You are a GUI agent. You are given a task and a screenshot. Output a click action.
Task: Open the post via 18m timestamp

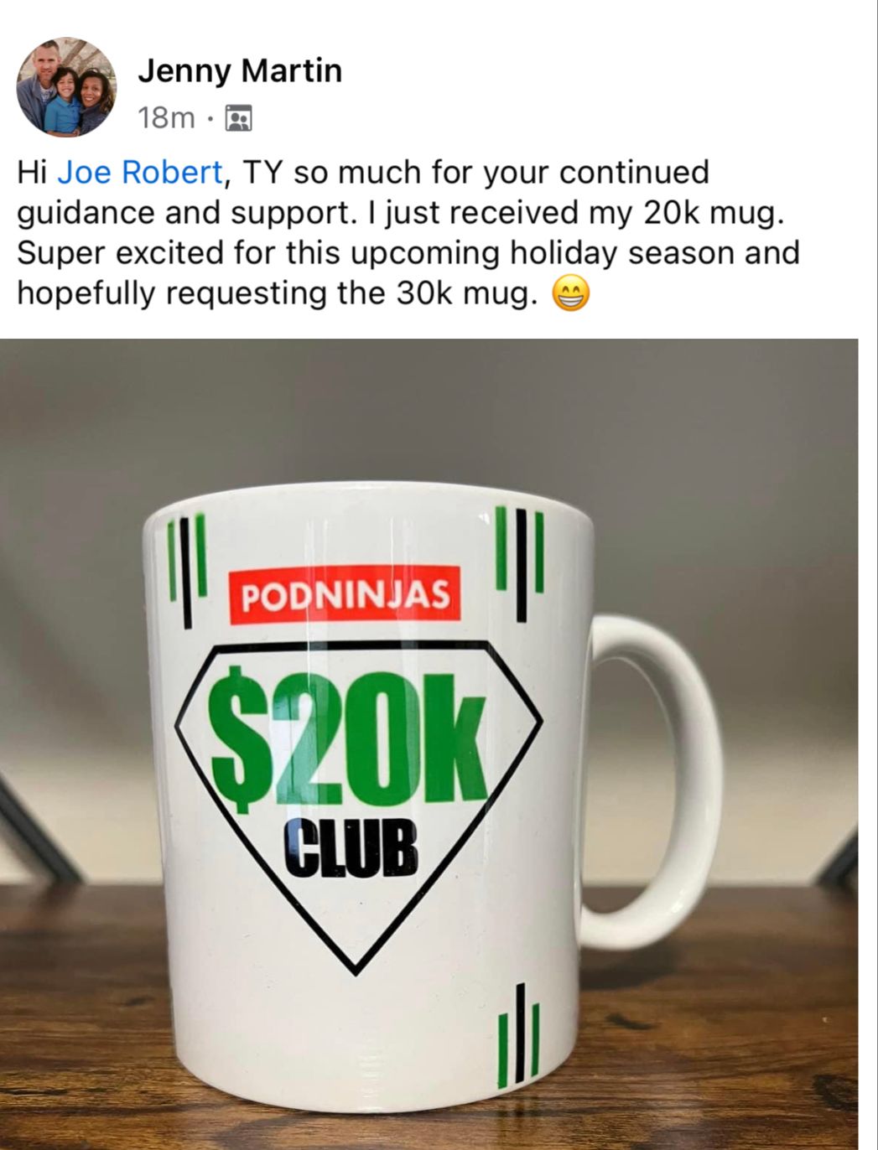point(166,119)
